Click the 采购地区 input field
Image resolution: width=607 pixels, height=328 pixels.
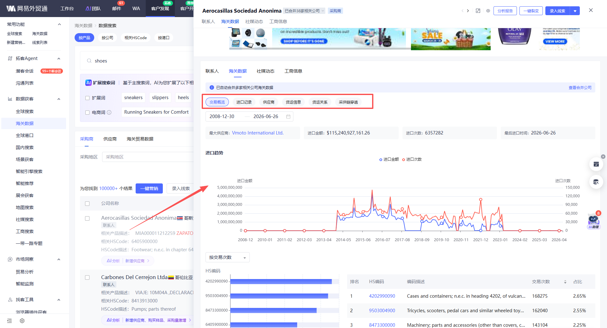[148, 157]
